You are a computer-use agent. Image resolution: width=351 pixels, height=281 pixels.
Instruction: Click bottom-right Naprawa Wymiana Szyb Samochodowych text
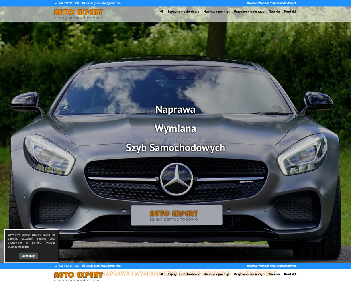(271, 266)
